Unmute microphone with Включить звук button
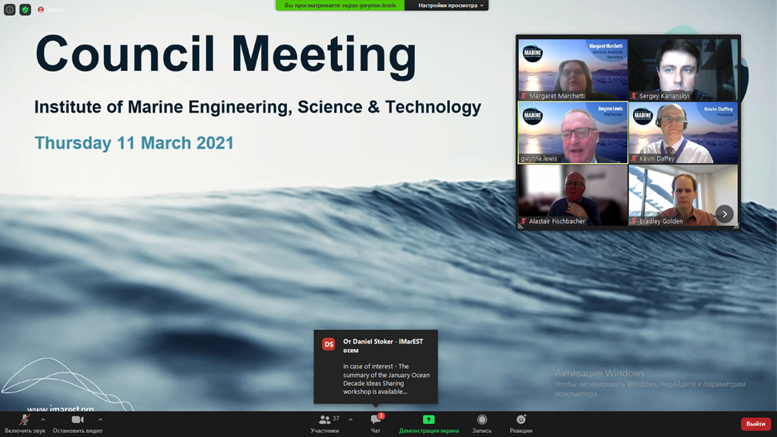This screenshot has height=437, width=777. 25,424
